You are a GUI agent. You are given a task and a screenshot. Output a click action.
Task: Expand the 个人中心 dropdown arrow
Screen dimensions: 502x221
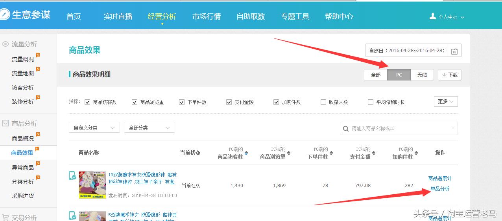point(462,17)
